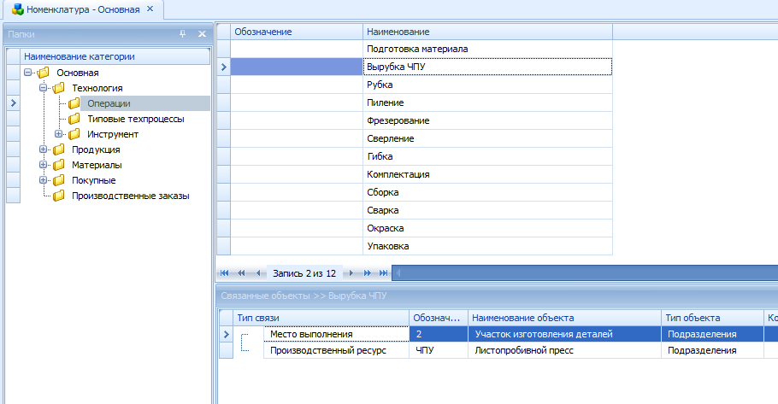This screenshot has height=404, width=778.
Task: Sort by Наименование объекта column header
Action: click(x=564, y=318)
